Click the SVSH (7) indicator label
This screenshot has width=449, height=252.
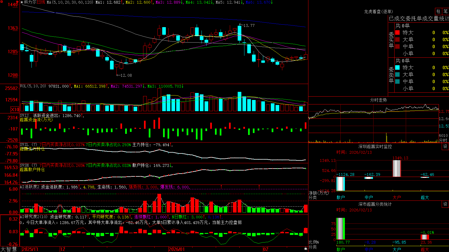28,165
